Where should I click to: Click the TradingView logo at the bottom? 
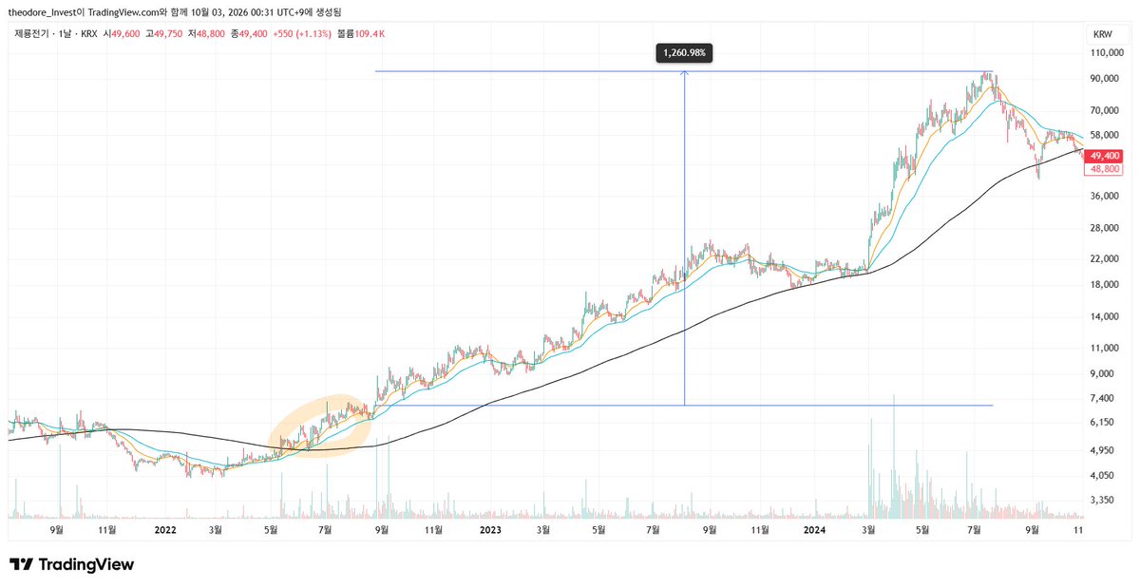click(x=71, y=564)
